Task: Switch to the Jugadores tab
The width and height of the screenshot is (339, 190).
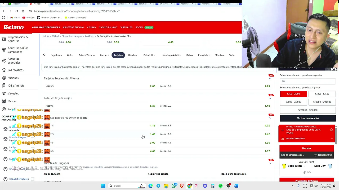Action: click(x=56, y=55)
